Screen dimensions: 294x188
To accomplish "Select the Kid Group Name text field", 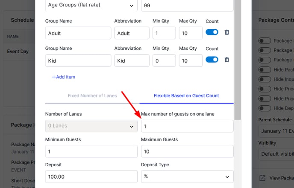I will point(78,61).
